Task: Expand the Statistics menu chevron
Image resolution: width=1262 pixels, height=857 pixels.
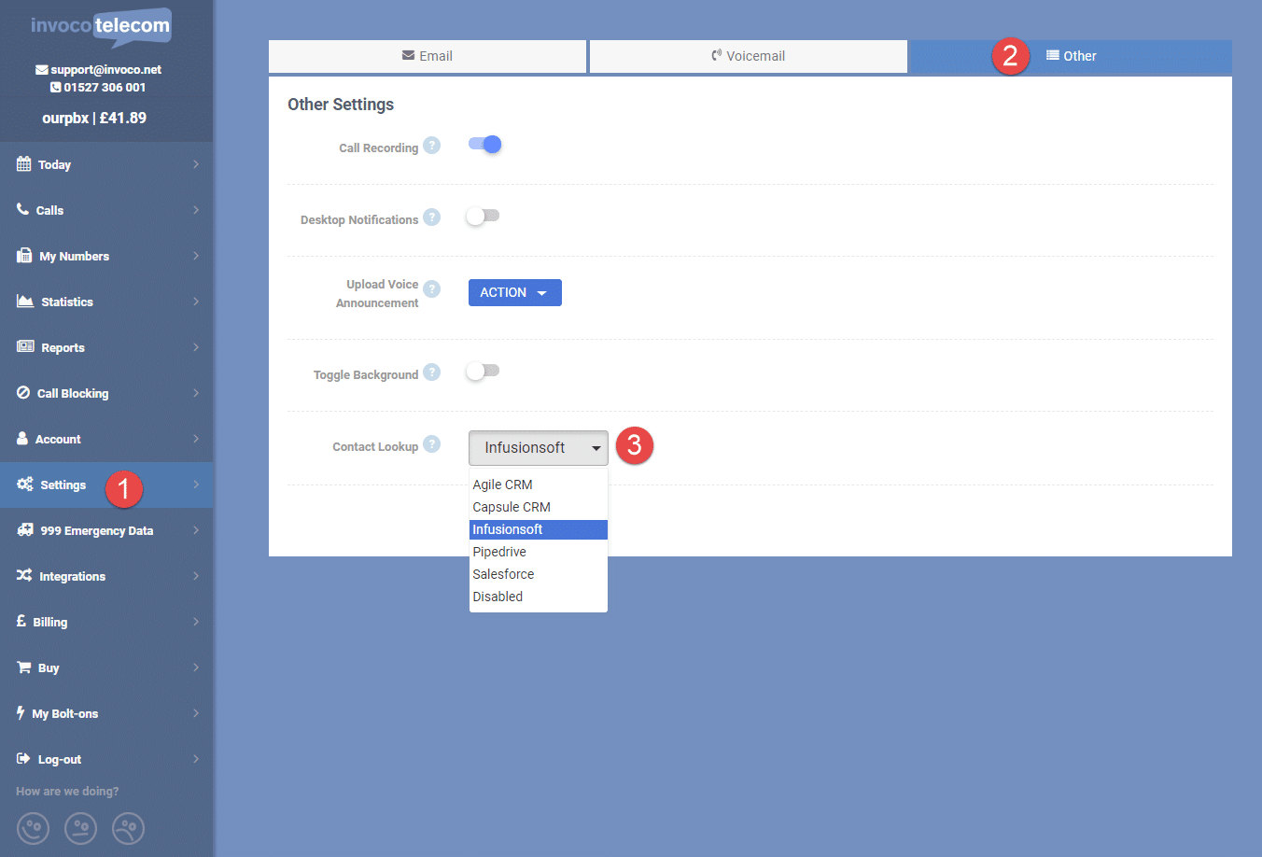Action: 196,302
